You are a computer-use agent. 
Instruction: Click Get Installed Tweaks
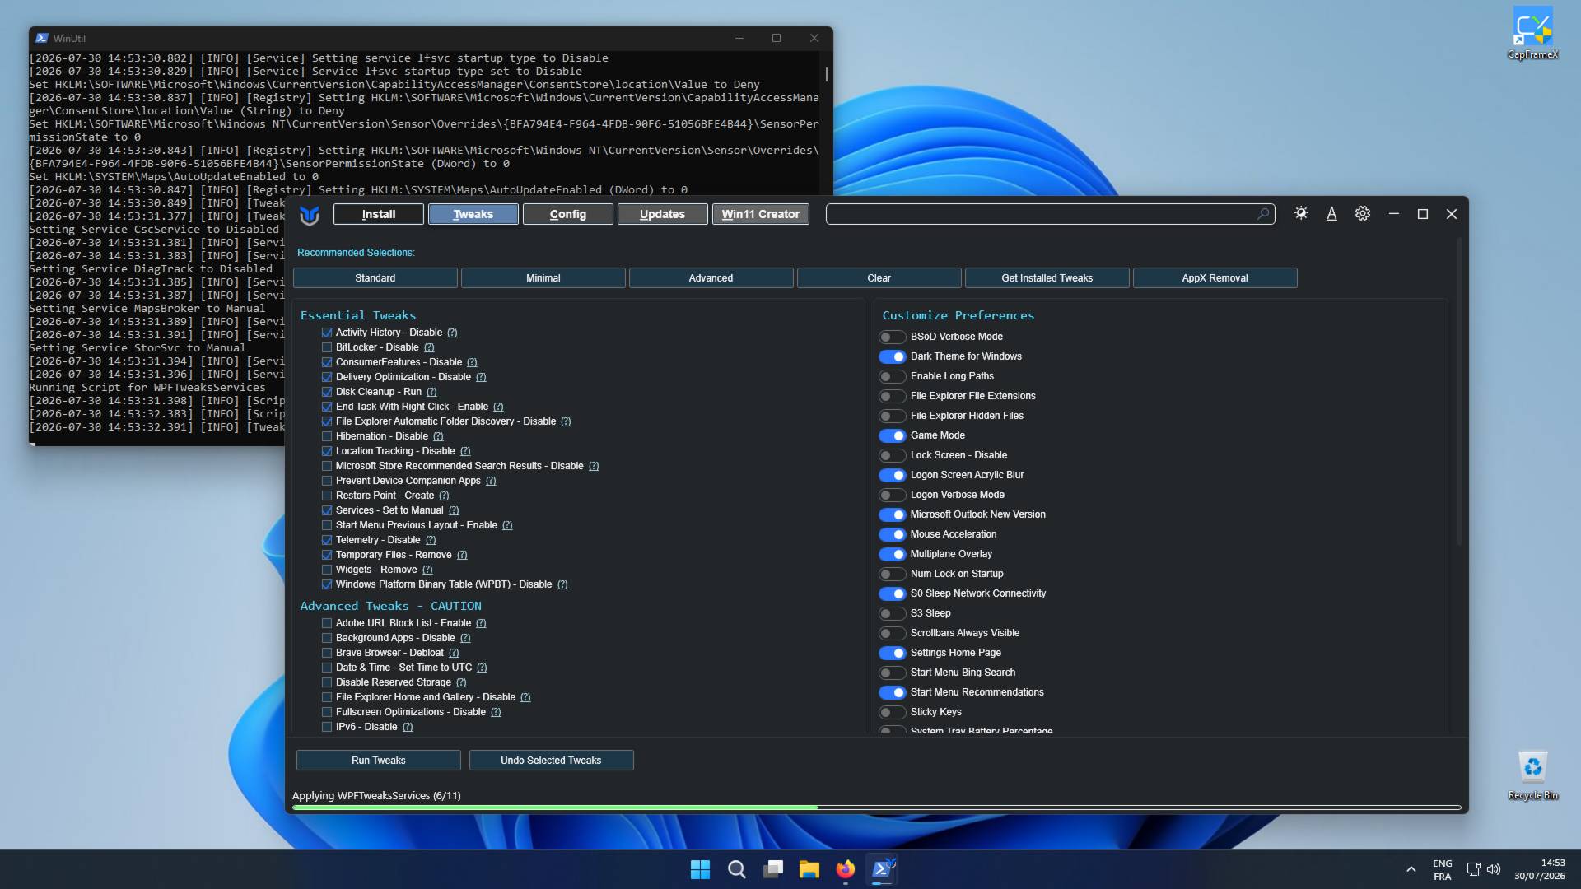pos(1047,278)
